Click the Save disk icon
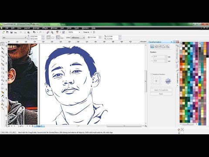The image size is (209, 157). pos(11,32)
